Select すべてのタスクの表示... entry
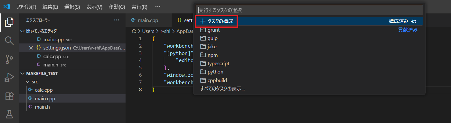Screen dimensions: 451x123 coord(309,88)
